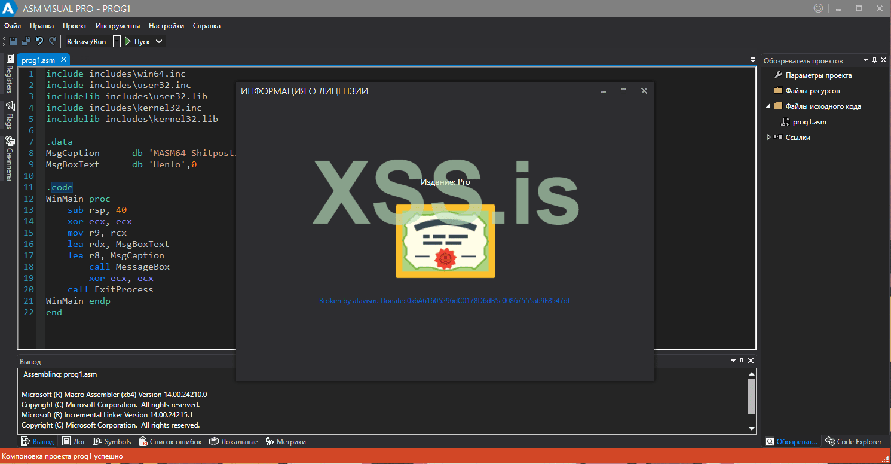Open the Registers side panel

(10, 74)
